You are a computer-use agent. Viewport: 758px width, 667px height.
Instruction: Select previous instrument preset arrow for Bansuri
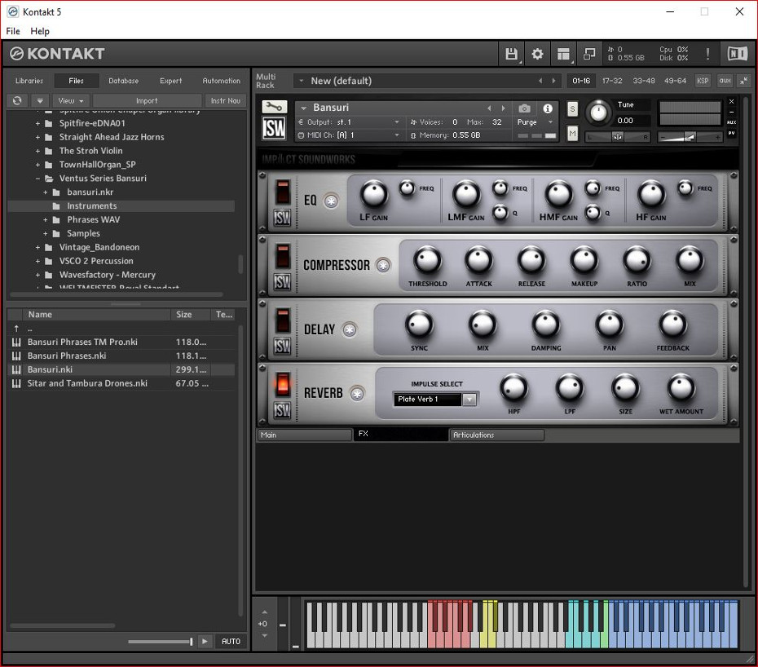coord(489,108)
